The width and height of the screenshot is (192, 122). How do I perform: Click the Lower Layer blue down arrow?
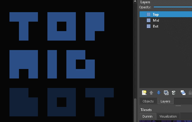(x=159, y=93)
